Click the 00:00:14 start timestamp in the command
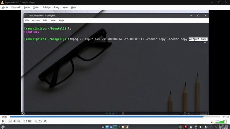This screenshot has height=129, width=230. point(115,39)
